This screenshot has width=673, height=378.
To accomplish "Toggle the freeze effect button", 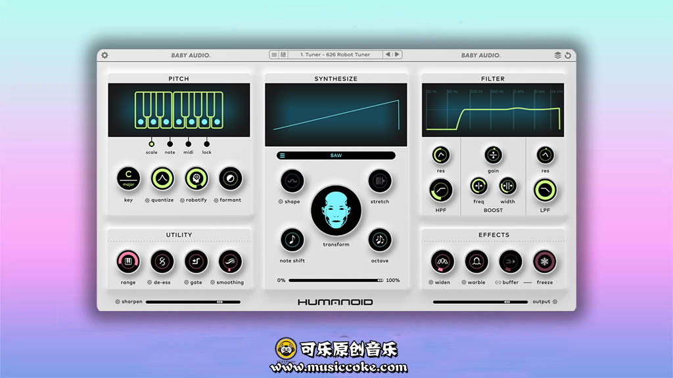I will coord(545,261).
